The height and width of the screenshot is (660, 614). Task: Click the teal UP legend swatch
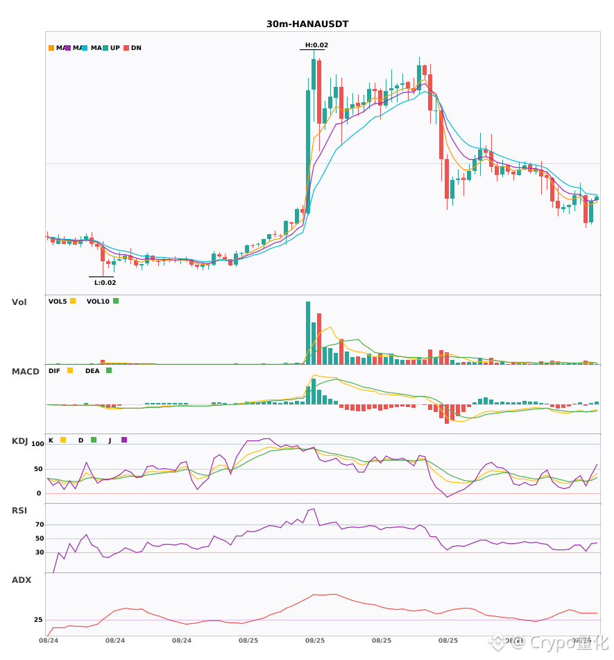coord(105,48)
